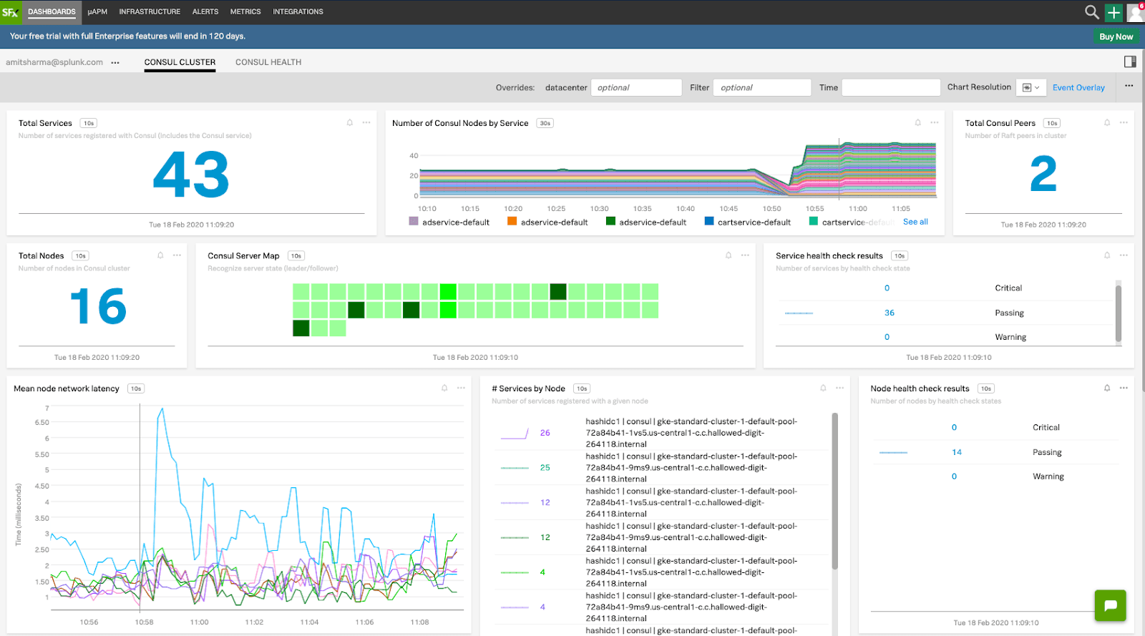
Task: Click the datacenter override input field
Action: pyautogui.click(x=635, y=87)
